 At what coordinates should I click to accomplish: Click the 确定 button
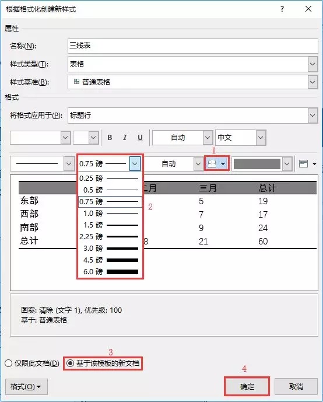(247, 386)
